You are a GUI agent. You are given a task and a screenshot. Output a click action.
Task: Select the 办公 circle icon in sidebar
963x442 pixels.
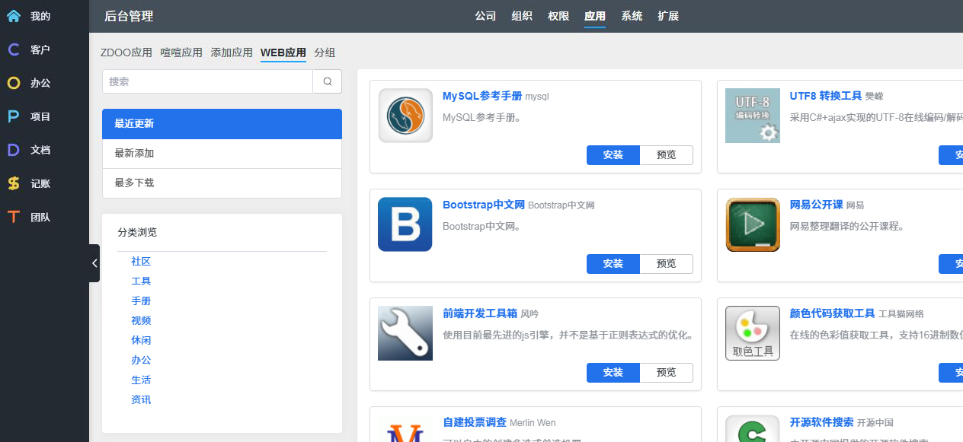(x=14, y=83)
